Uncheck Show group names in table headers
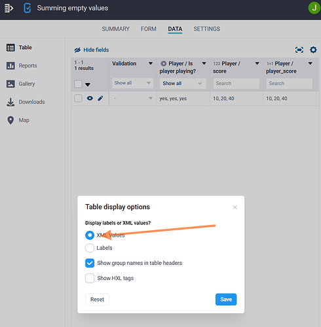 pos(90,263)
